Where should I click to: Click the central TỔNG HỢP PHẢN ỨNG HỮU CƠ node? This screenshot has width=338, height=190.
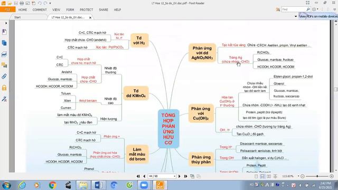[x=168, y=129]
